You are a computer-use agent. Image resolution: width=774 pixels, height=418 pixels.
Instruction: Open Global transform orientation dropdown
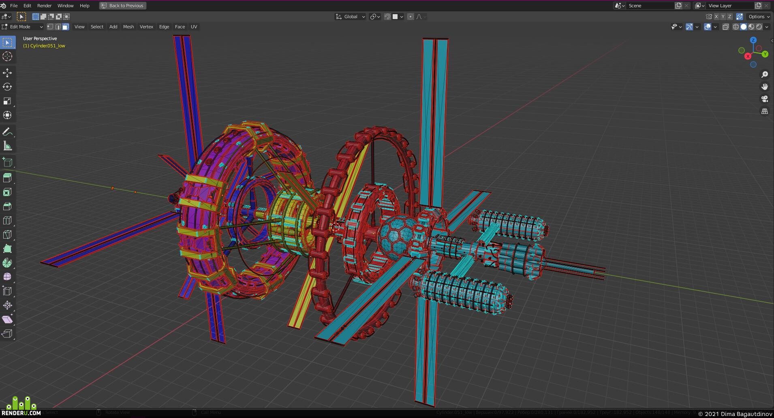350,17
